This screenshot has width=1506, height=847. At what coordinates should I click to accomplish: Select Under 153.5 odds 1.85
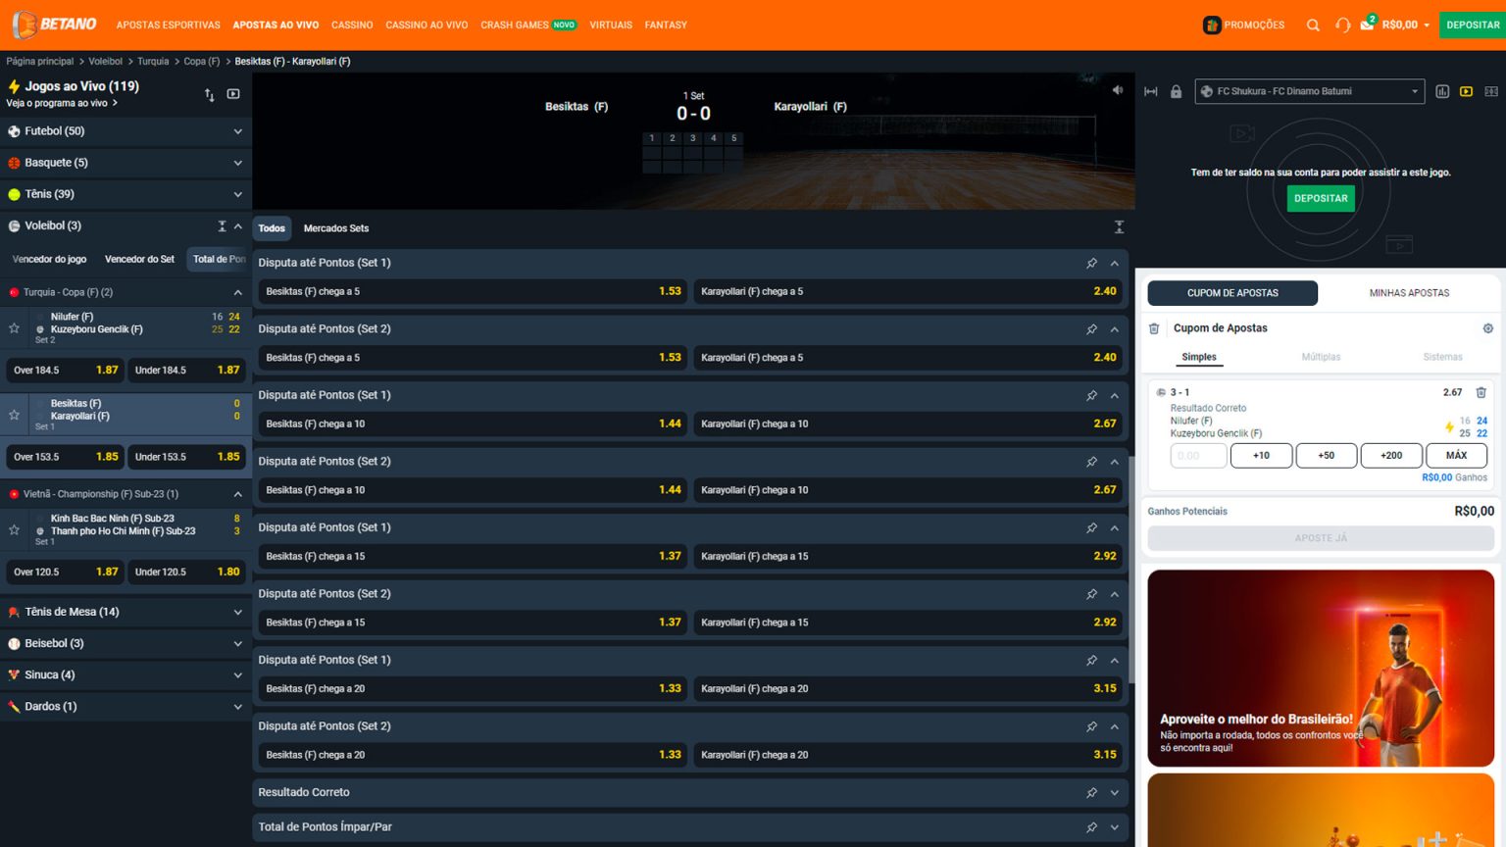[187, 456]
